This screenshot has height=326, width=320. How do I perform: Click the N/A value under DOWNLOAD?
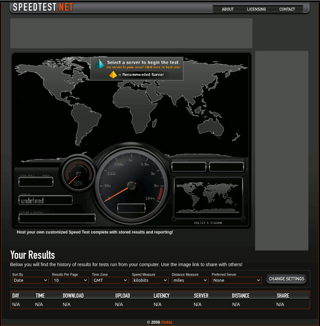(67, 304)
